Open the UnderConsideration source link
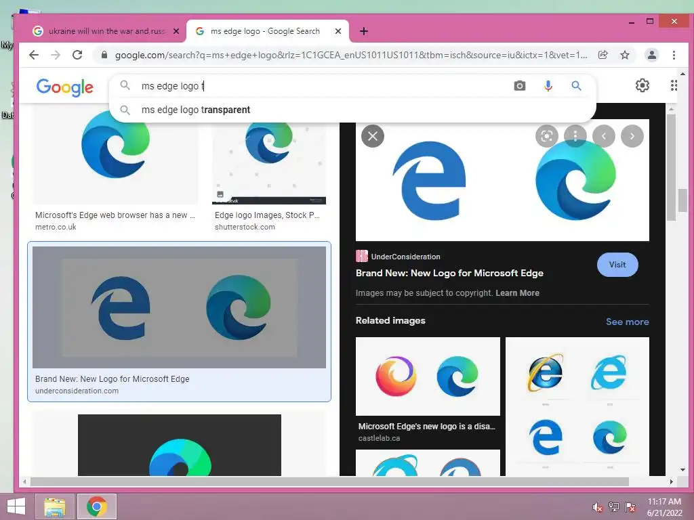The image size is (694, 520). 399,257
